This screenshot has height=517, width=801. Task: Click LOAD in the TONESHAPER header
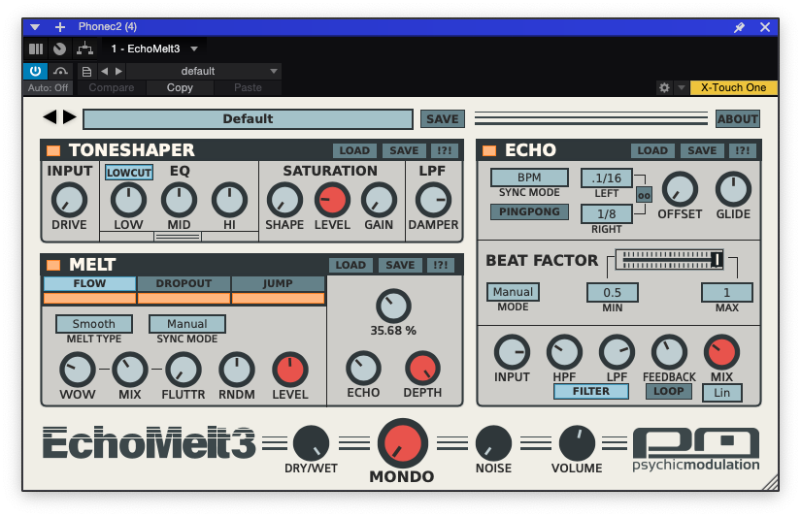click(354, 150)
